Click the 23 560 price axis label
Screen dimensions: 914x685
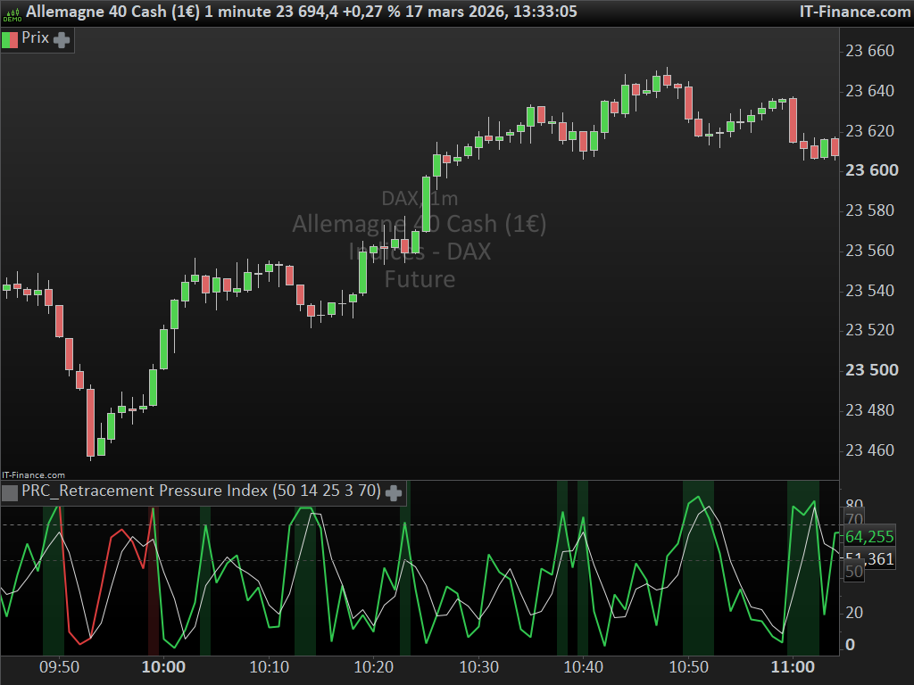click(869, 251)
